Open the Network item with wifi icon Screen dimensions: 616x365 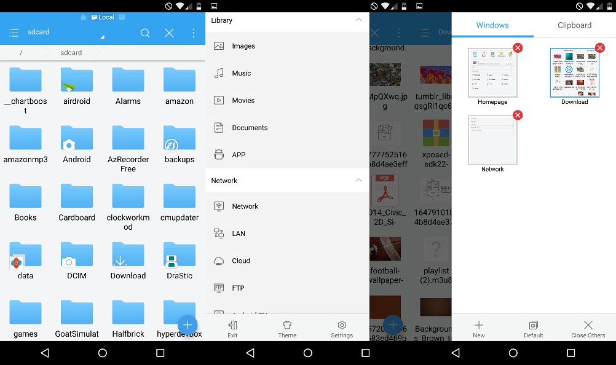click(x=287, y=206)
